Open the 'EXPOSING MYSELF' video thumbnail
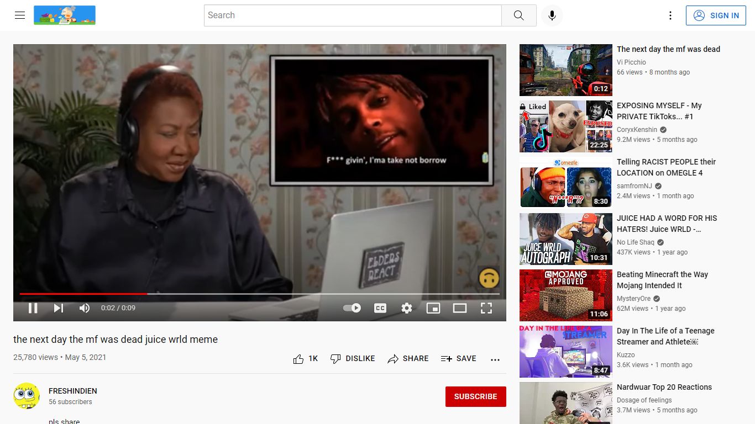The width and height of the screenshot is (755, 424). [566, 126]
